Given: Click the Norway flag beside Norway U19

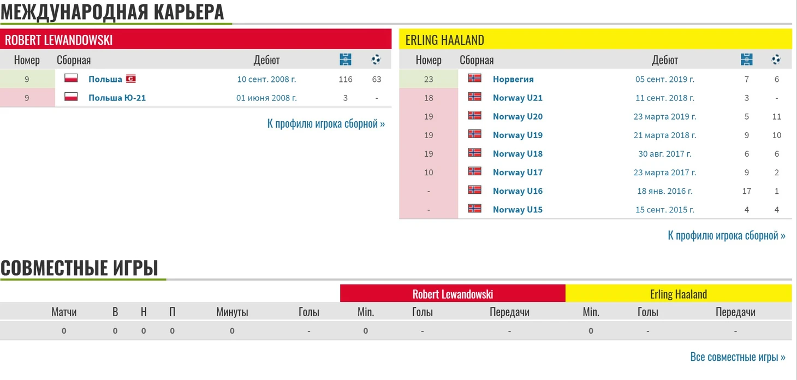Looking at the screenshot, I should 475,134.
